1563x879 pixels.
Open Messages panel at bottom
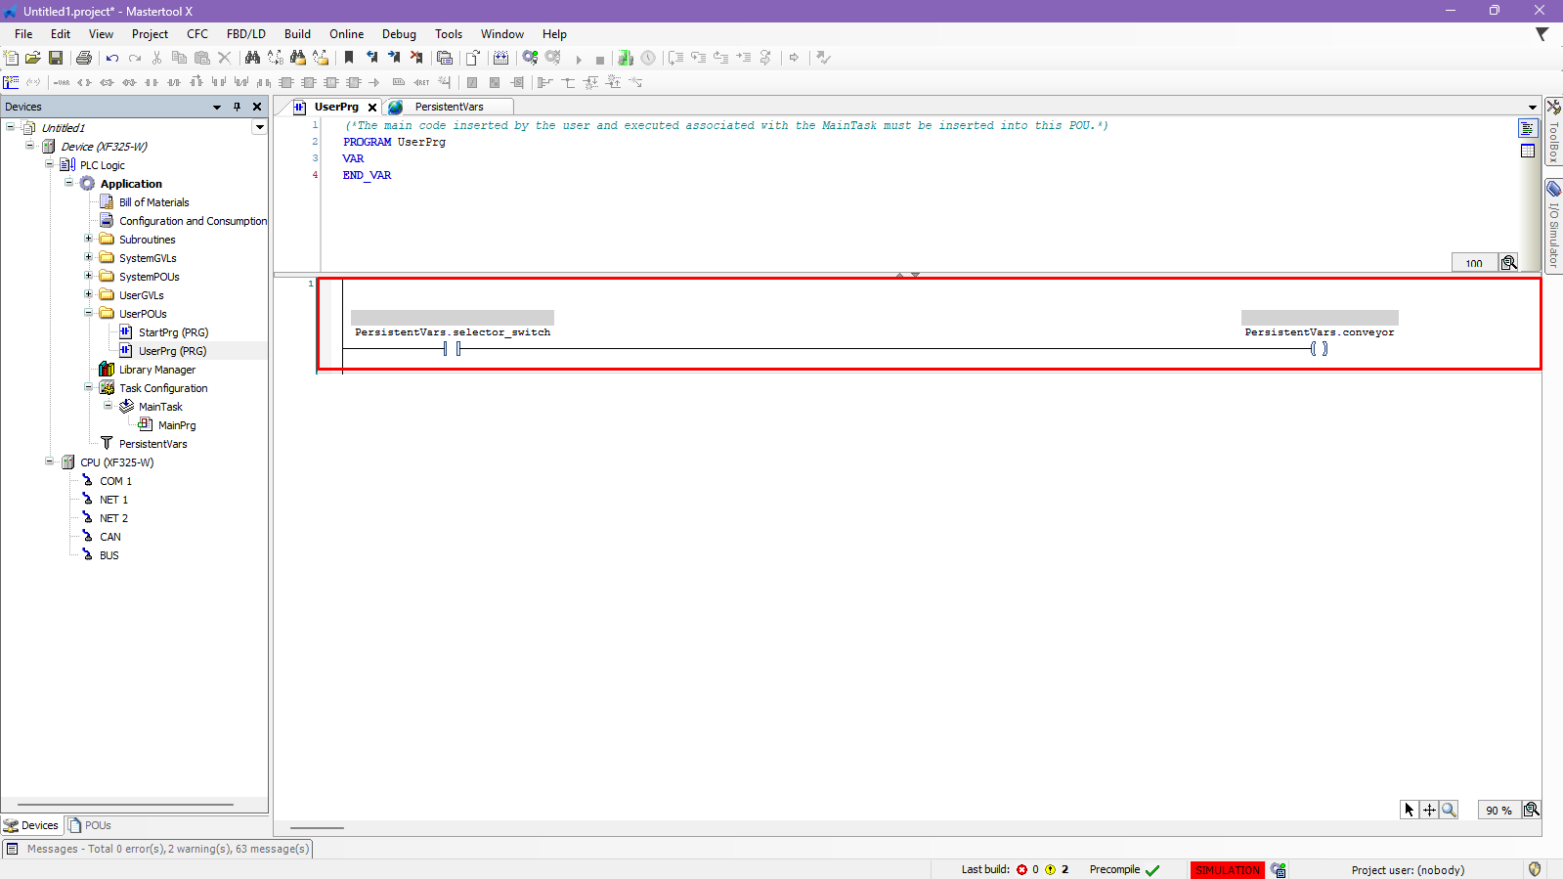[156, 849]
